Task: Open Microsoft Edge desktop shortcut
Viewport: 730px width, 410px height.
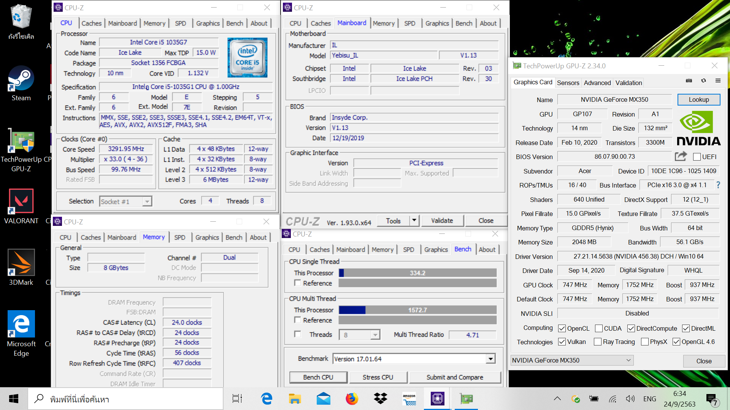Action: 21,334
